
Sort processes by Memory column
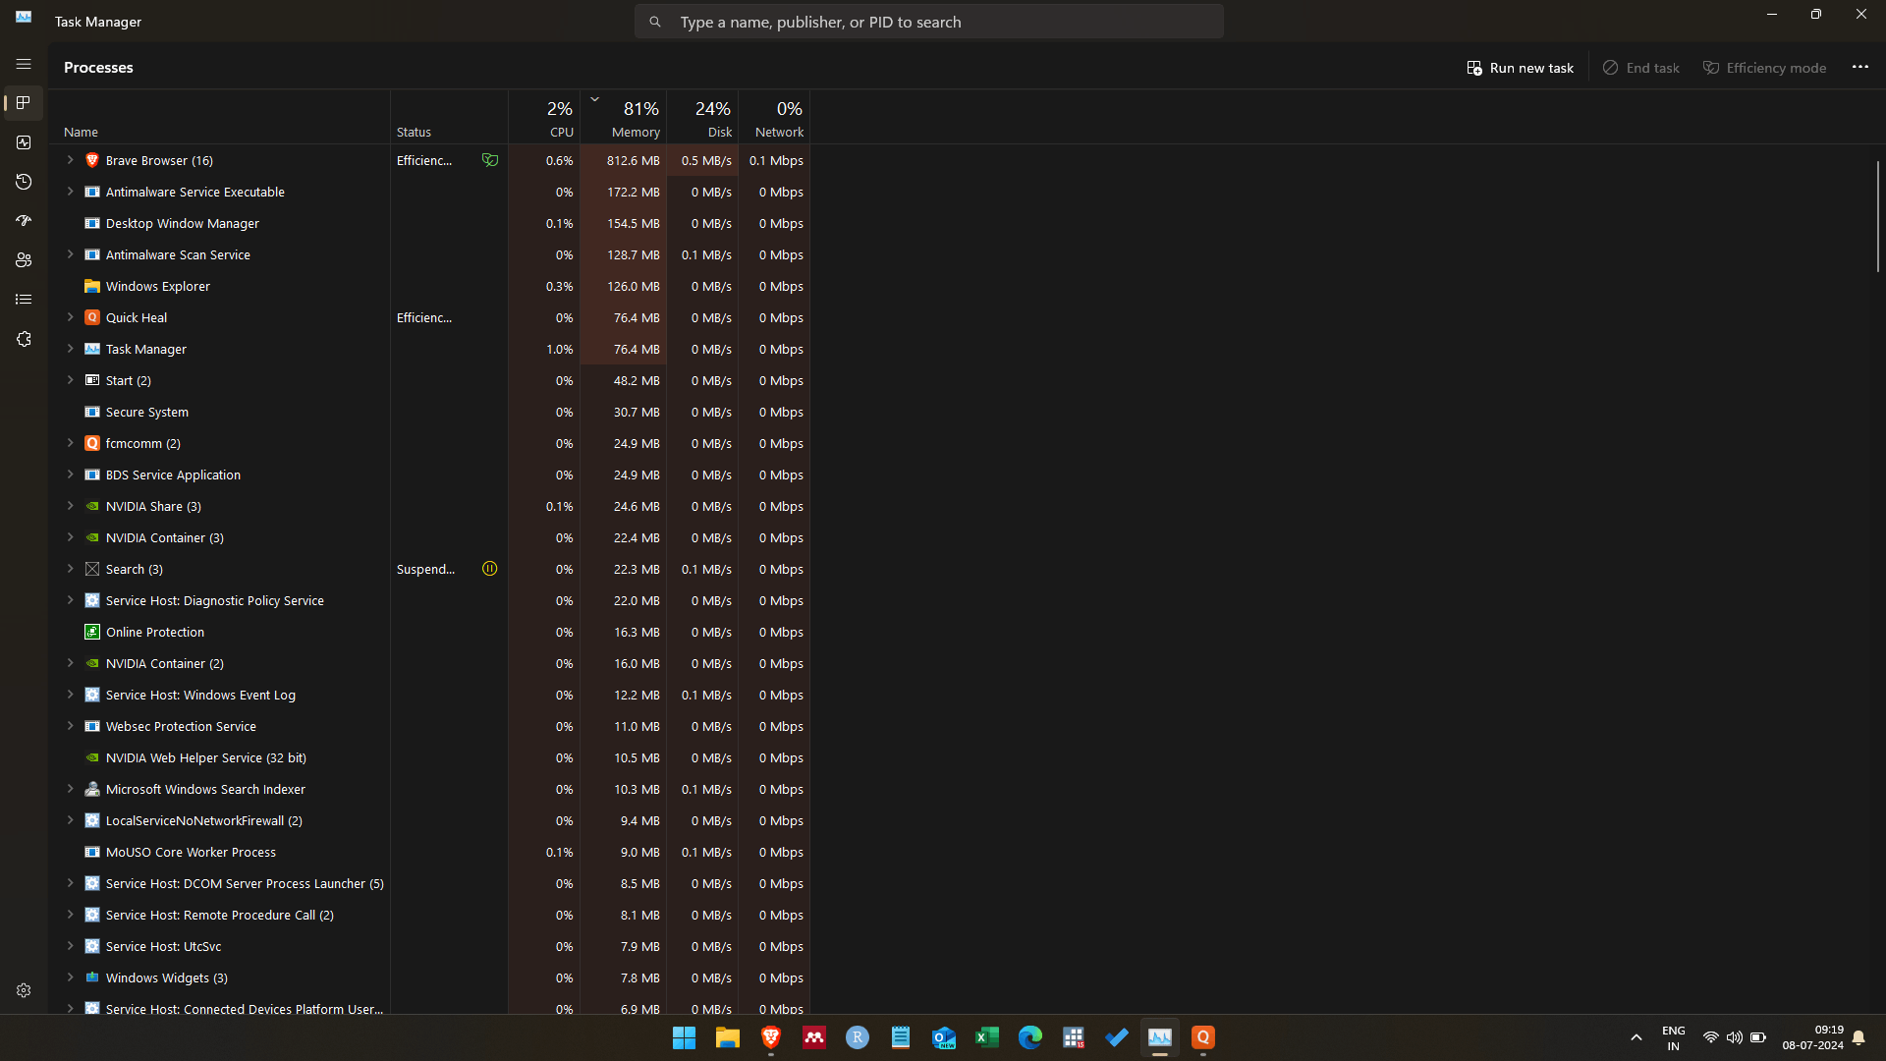click(624, 118)
